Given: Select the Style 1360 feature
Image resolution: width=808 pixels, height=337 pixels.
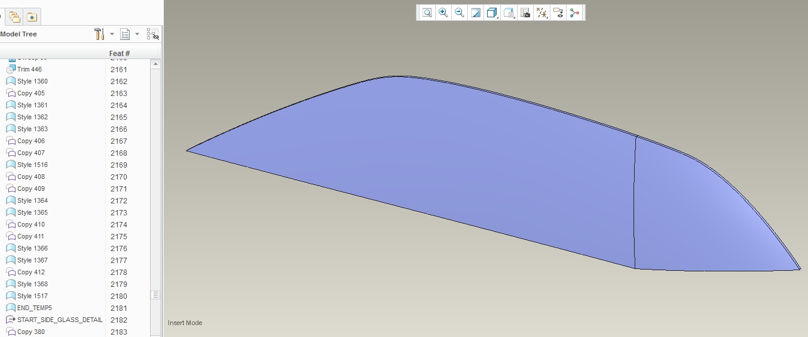Looking at the screenshot, I should pyautogui.click(x=32, y=81).
